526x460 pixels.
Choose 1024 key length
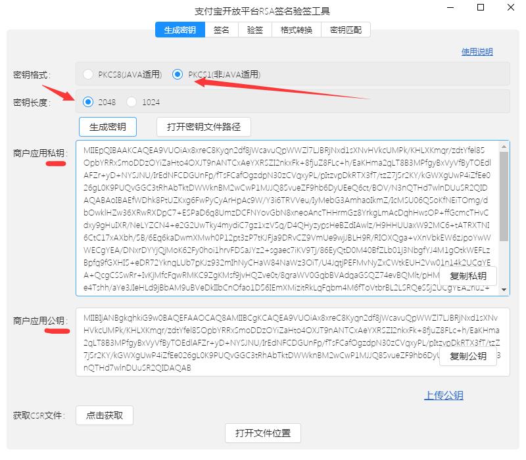133,102
